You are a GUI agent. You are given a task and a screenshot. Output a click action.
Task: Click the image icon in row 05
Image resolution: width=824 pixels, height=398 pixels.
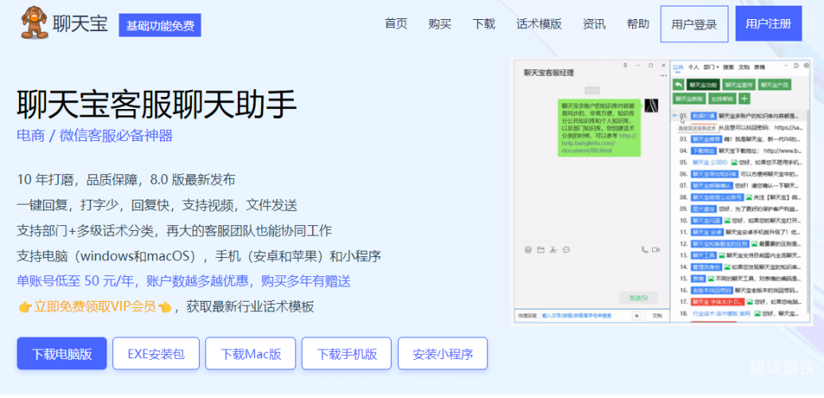point(734,162)
